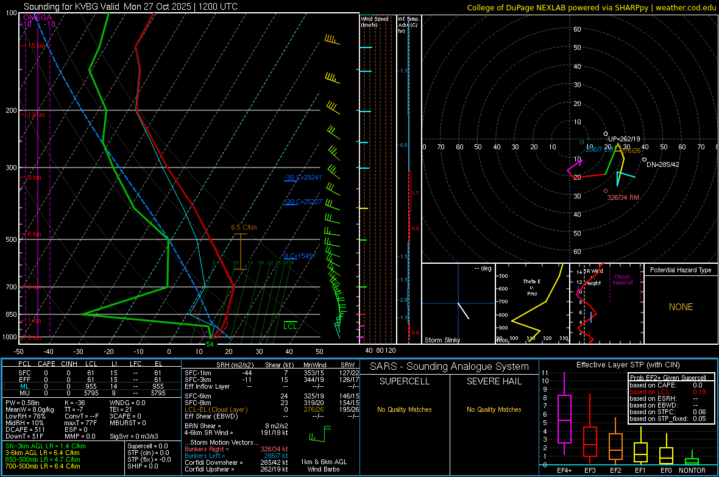Screen dimensions: 719x477
Task: Click the SARS - Sounding Analogue System heading
Action: tap(450, 367)
